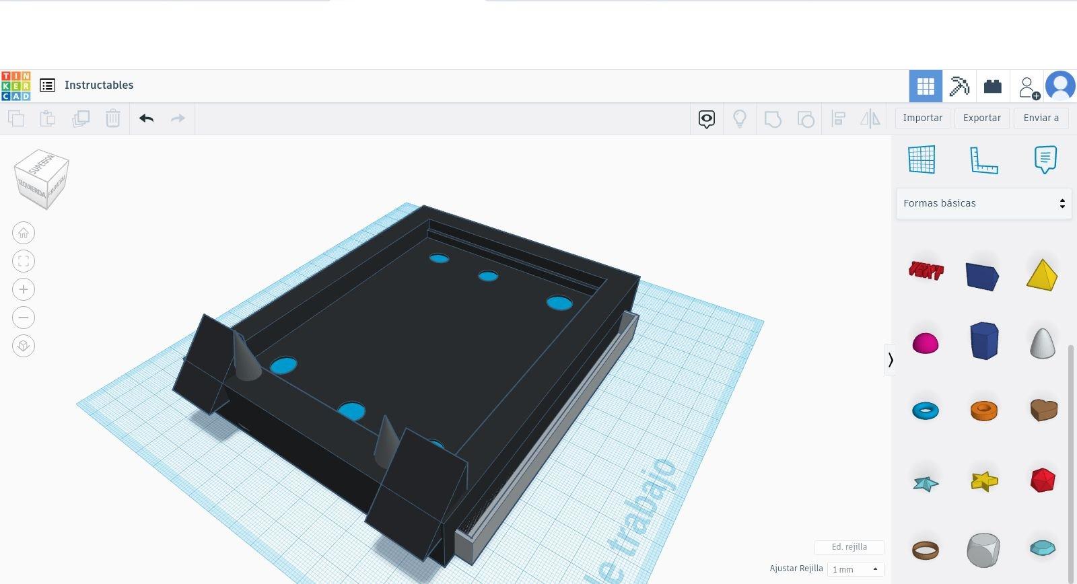The width and height of the screenshot is (1077, 584).
Task: Click the Ed. rejilla button
Action: point(849,547)
